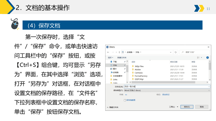The height and width of the screenshot is (121, 216).
Task: Click the location icon at address bar start
Action: [x=123, y=52]
